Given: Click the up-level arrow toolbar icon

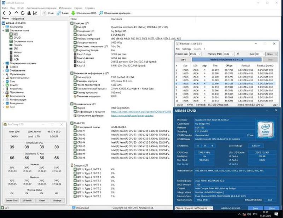Looking at the screenshot, I should (16, 13).
